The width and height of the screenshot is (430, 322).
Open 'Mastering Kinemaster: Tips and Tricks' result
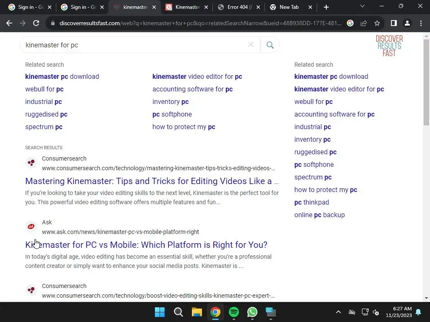(x=152, y=181)
